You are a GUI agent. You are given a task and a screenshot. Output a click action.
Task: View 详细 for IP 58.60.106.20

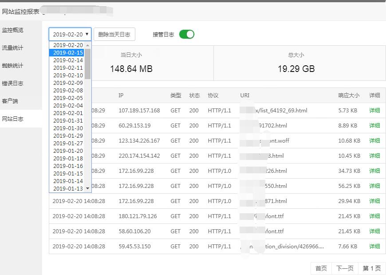pos(374,231)
